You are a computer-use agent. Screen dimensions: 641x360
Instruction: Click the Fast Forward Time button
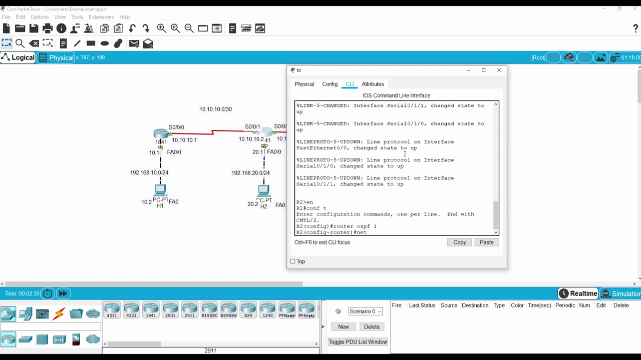[x=63, y=293]
